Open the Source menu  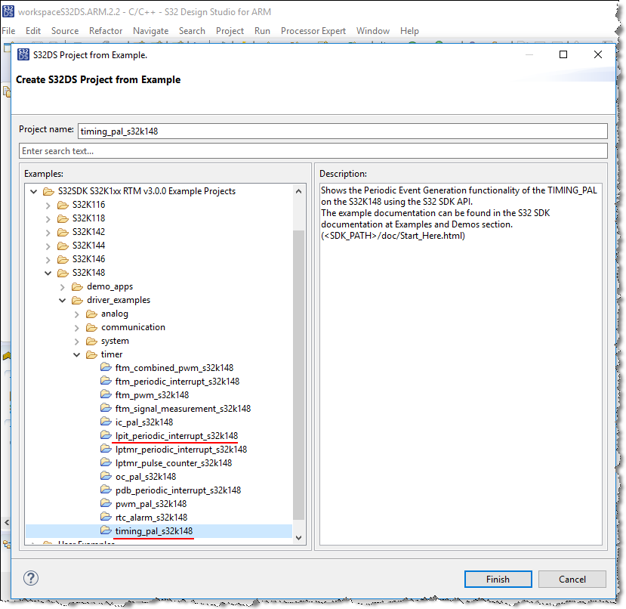(65, 31)
